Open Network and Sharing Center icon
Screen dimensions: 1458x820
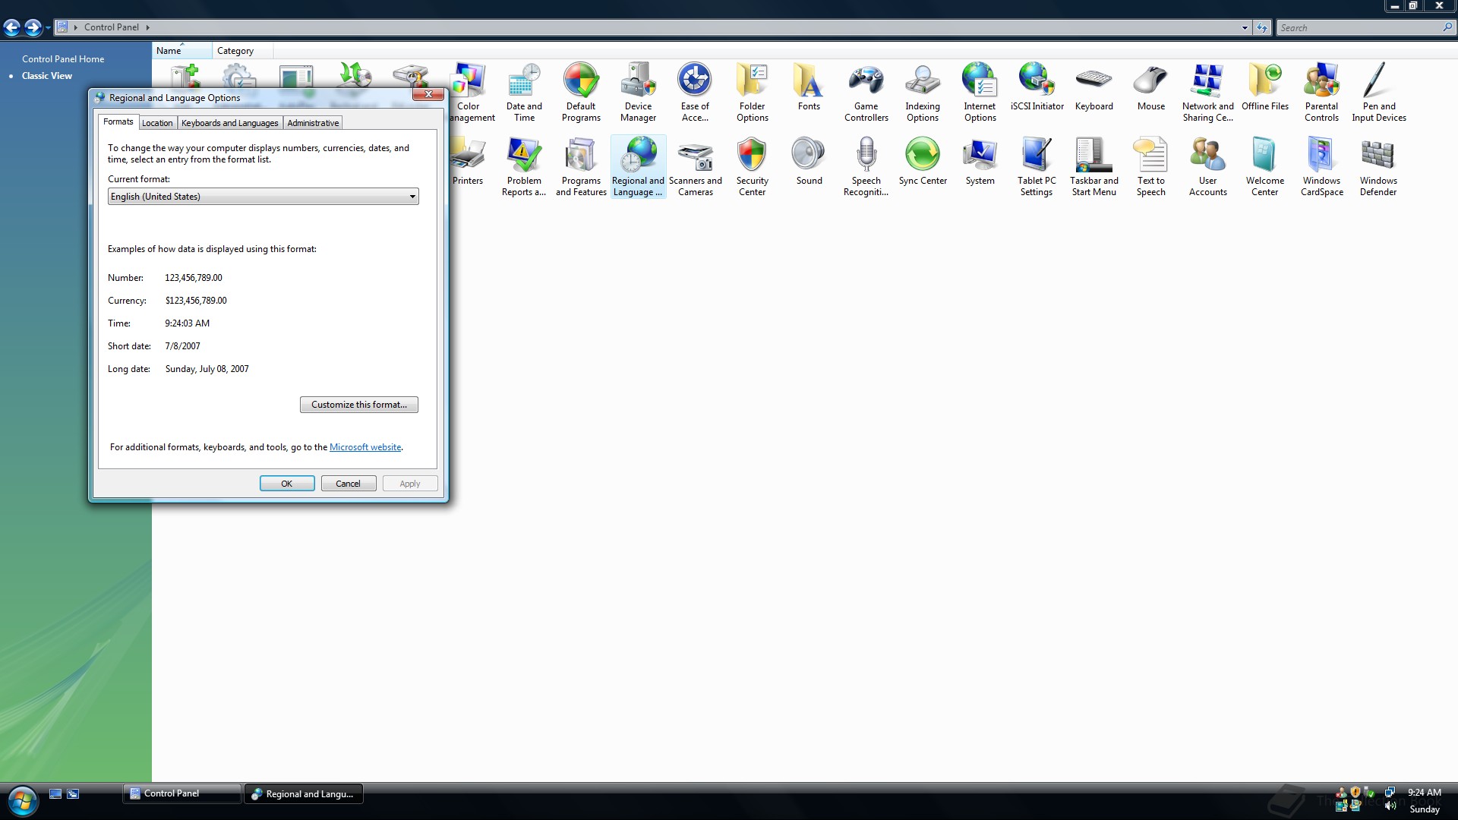coord(1207,91)
